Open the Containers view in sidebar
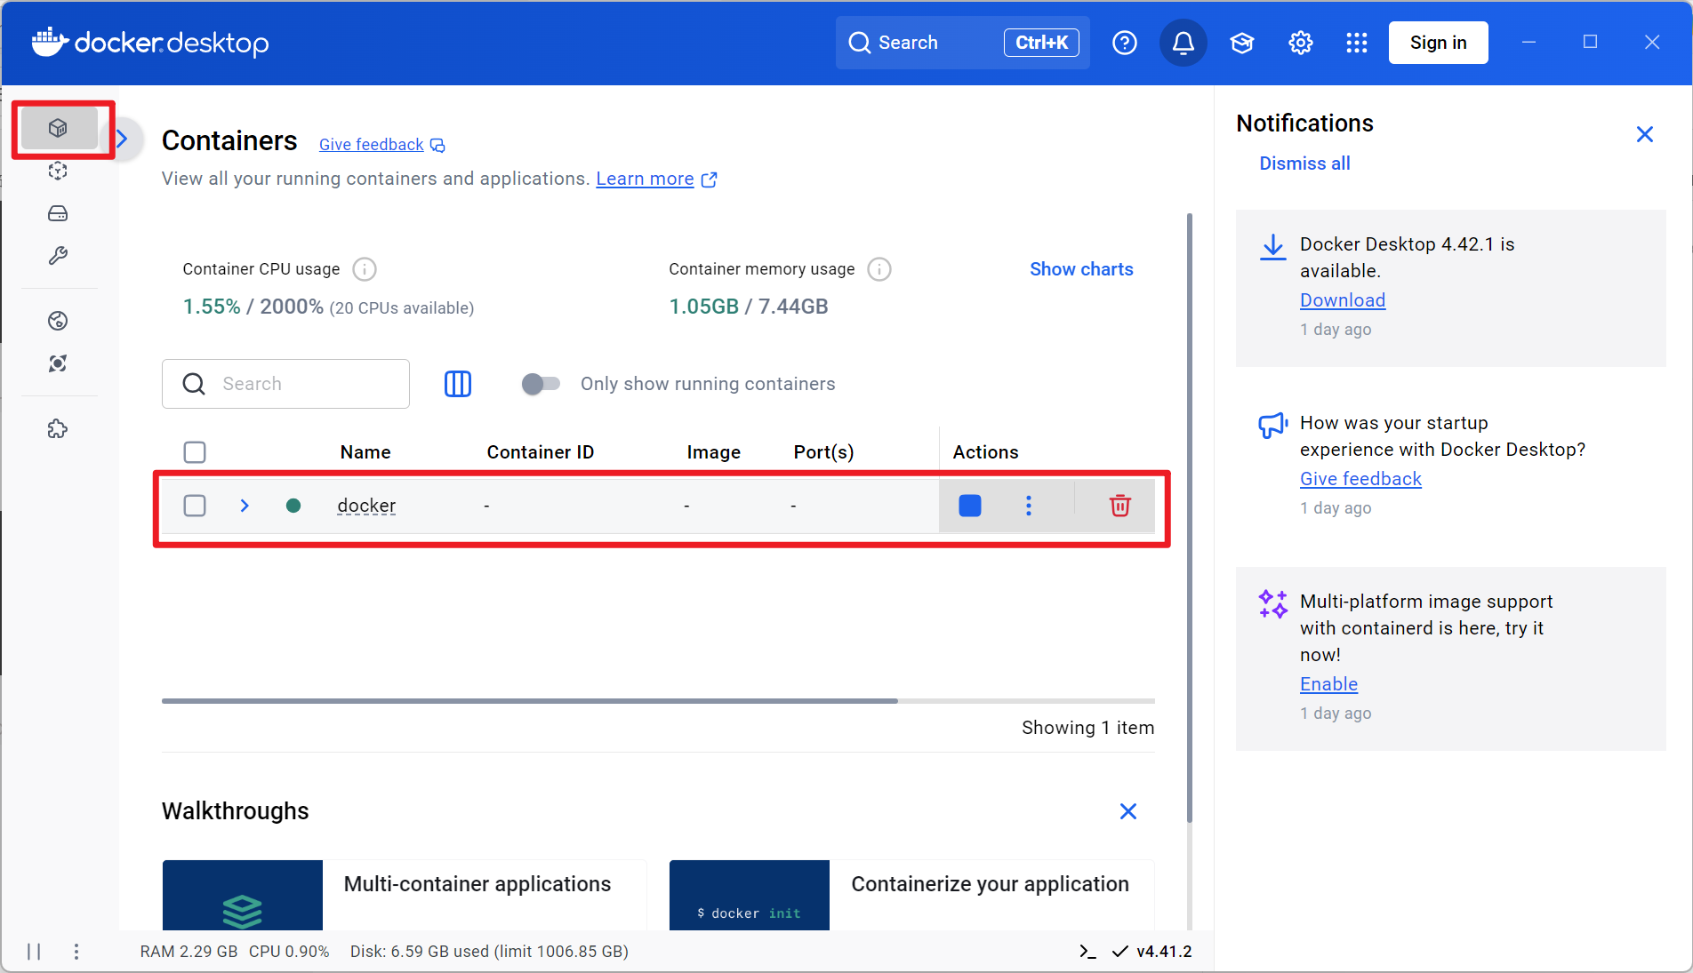The image size is (1693, 973). (59, 129)
